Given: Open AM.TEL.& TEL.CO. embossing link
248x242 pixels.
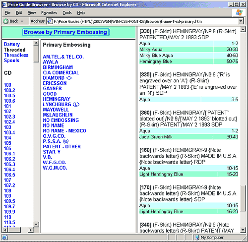Looking at the screenshot, I should [63, 57].
